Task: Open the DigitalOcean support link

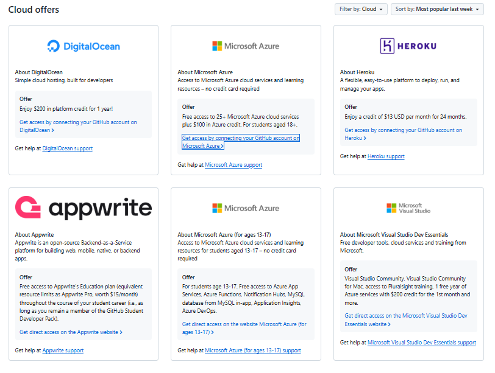Action: 68,148
